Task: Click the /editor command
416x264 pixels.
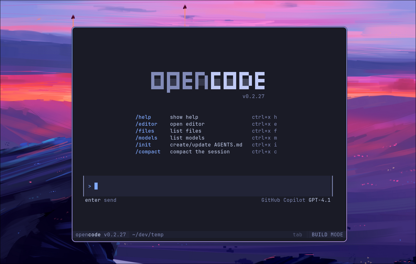Action: click(x=146, y=124)
